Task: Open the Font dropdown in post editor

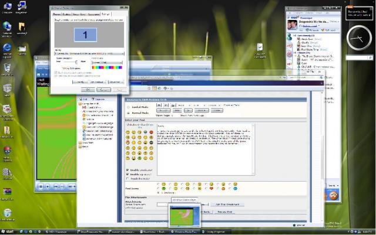Action: pyautogui.click(x=184, y=105)
